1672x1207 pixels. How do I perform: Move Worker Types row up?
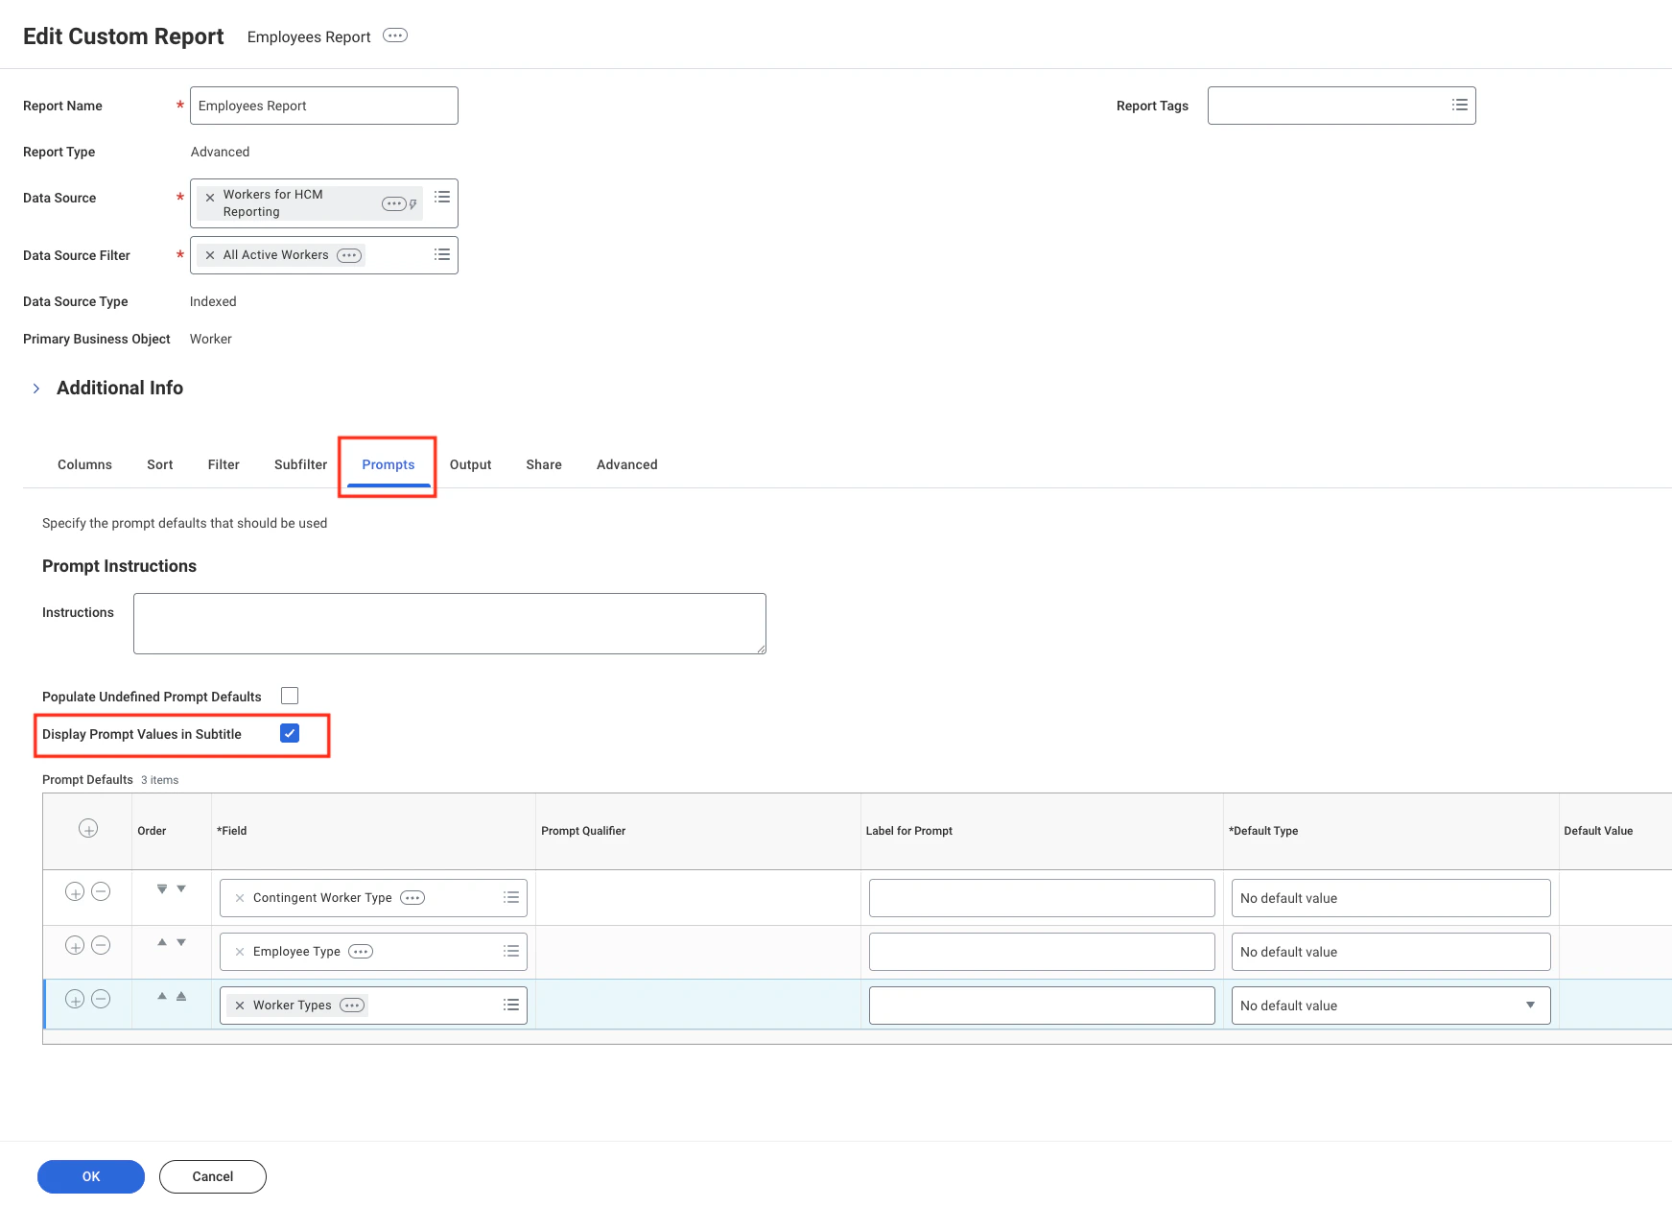coord(162,996)
